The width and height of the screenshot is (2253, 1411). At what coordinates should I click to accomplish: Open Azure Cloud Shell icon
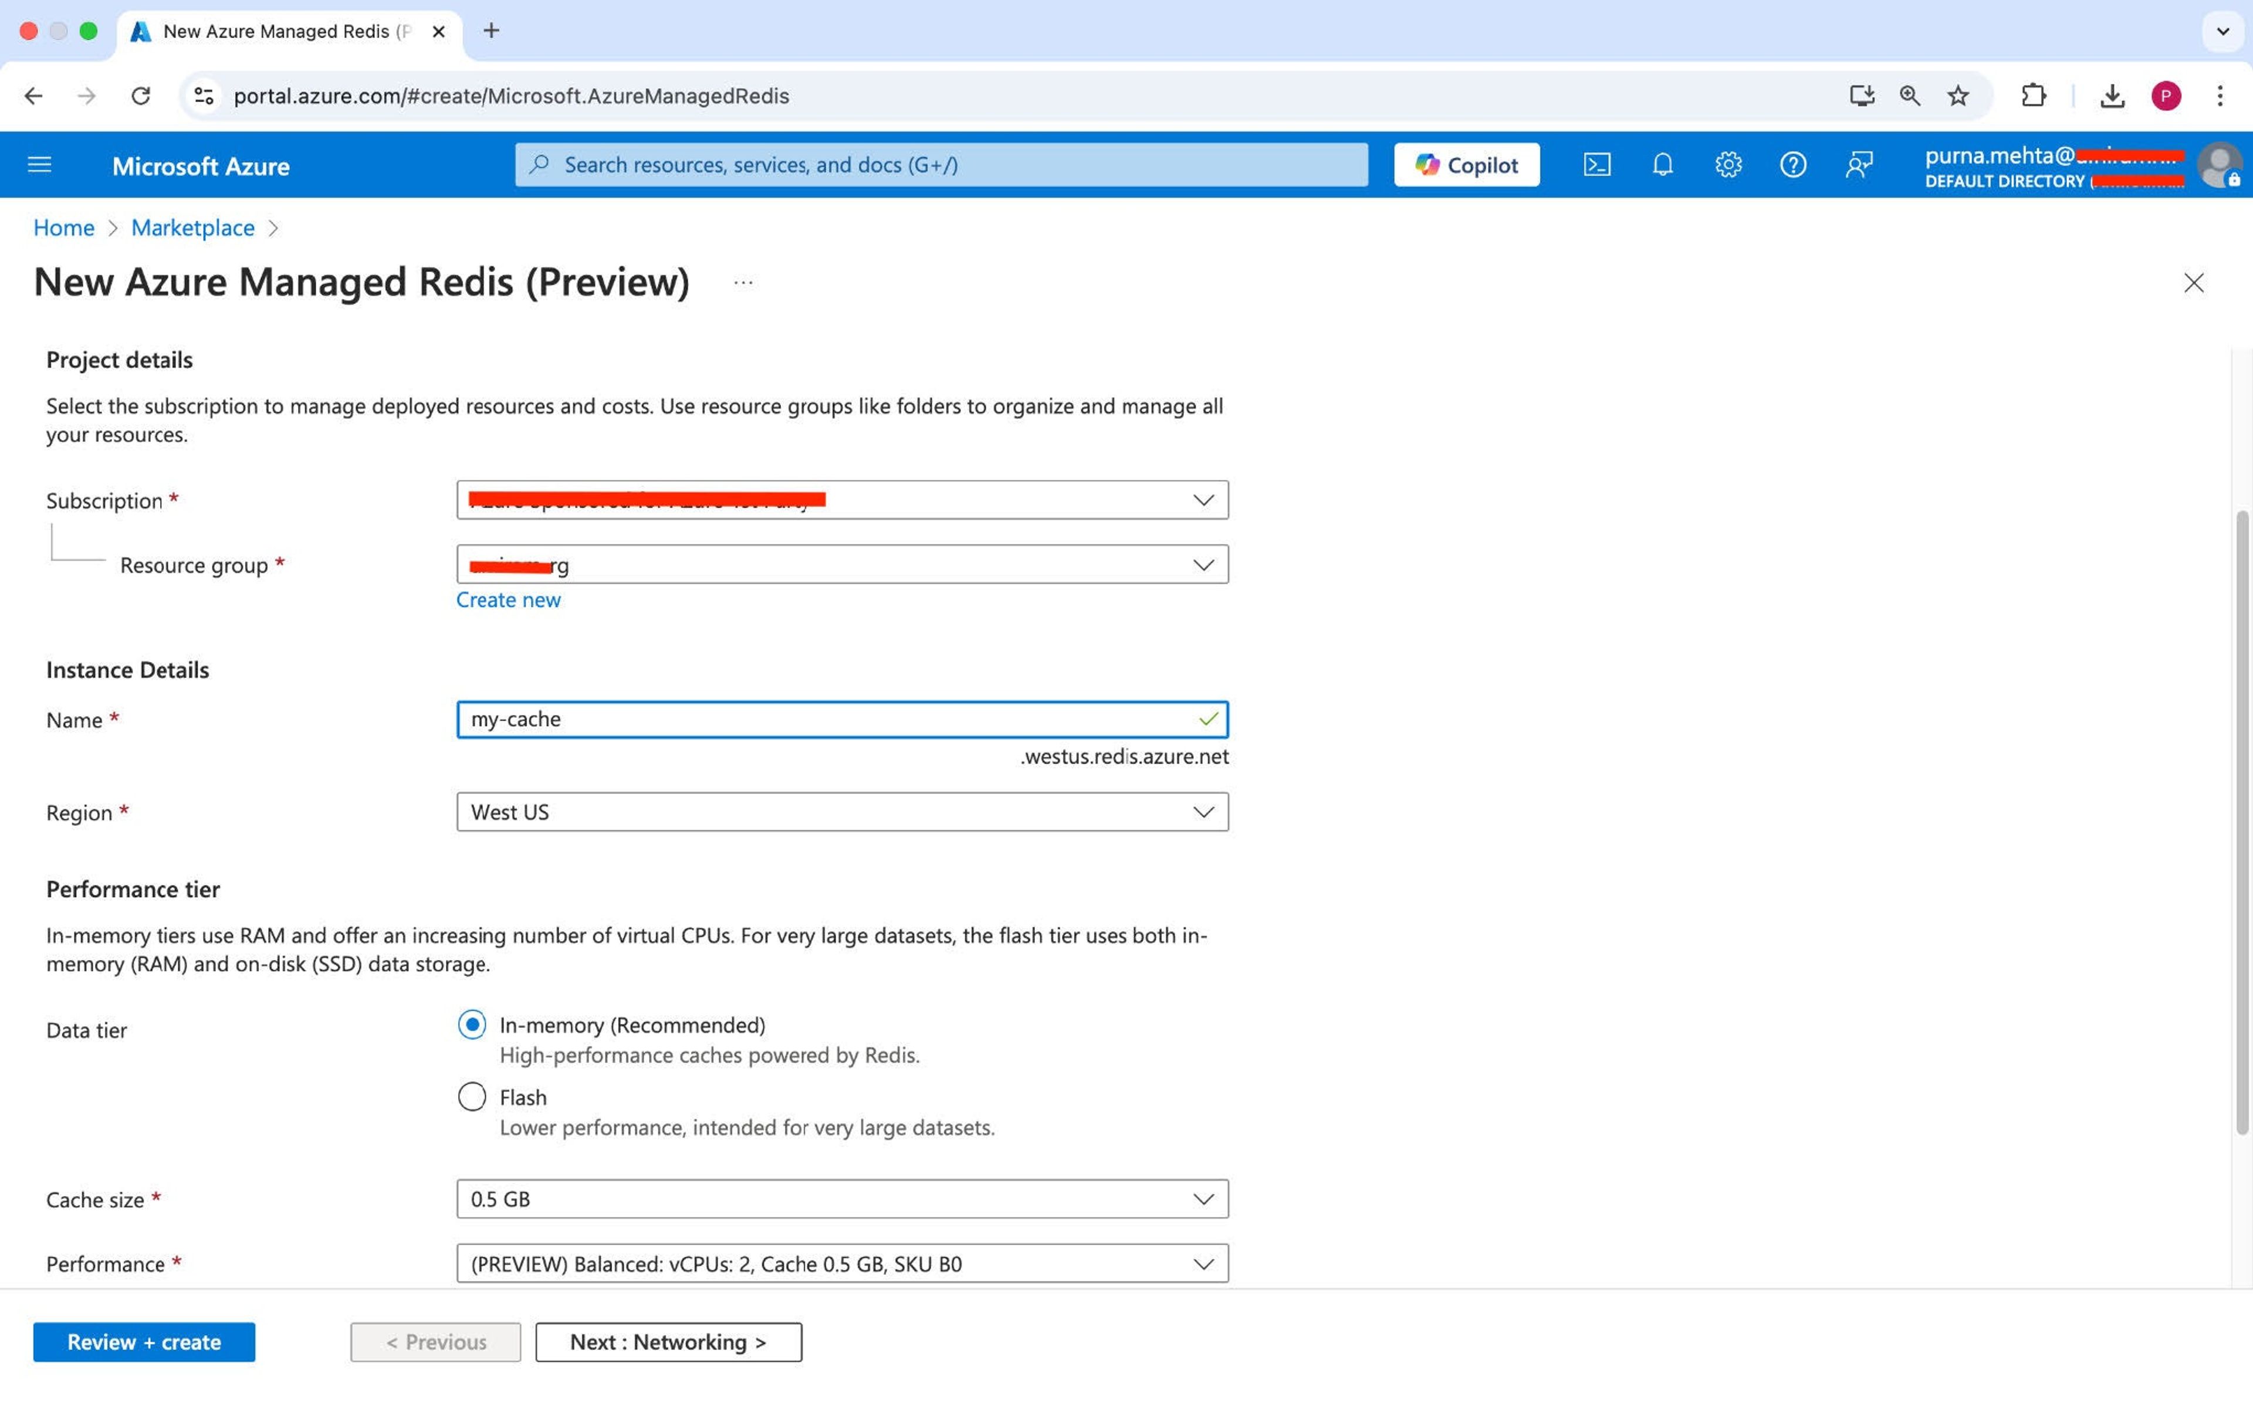[x=1596, y=165]
